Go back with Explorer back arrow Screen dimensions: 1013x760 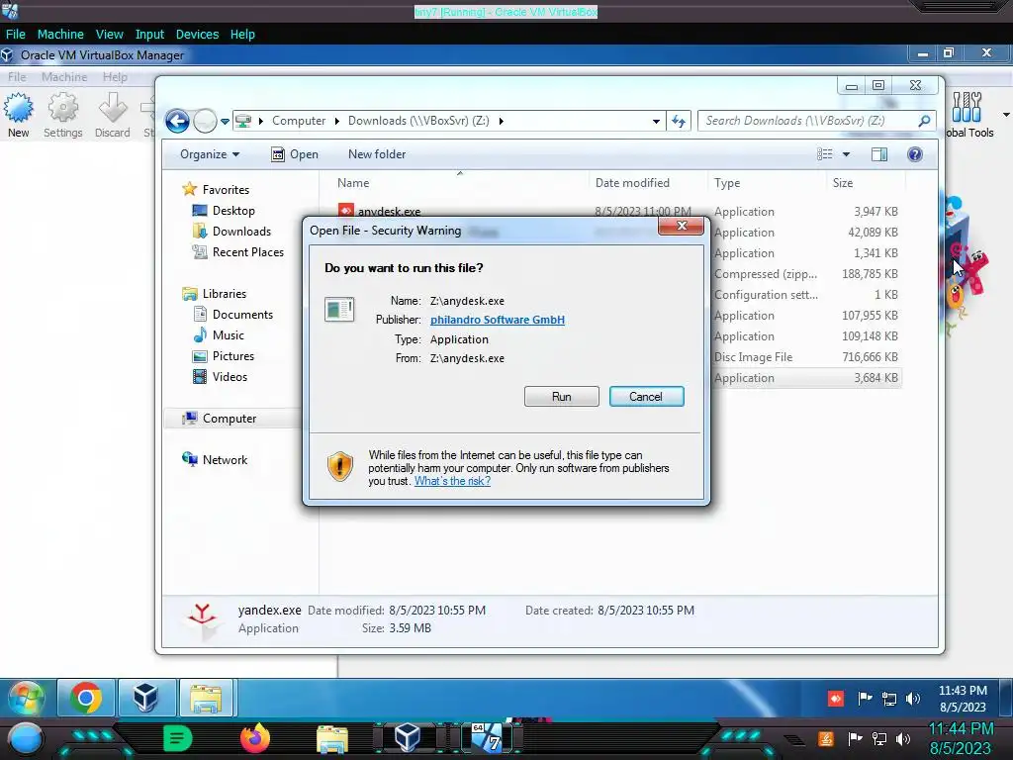(177, 121)
